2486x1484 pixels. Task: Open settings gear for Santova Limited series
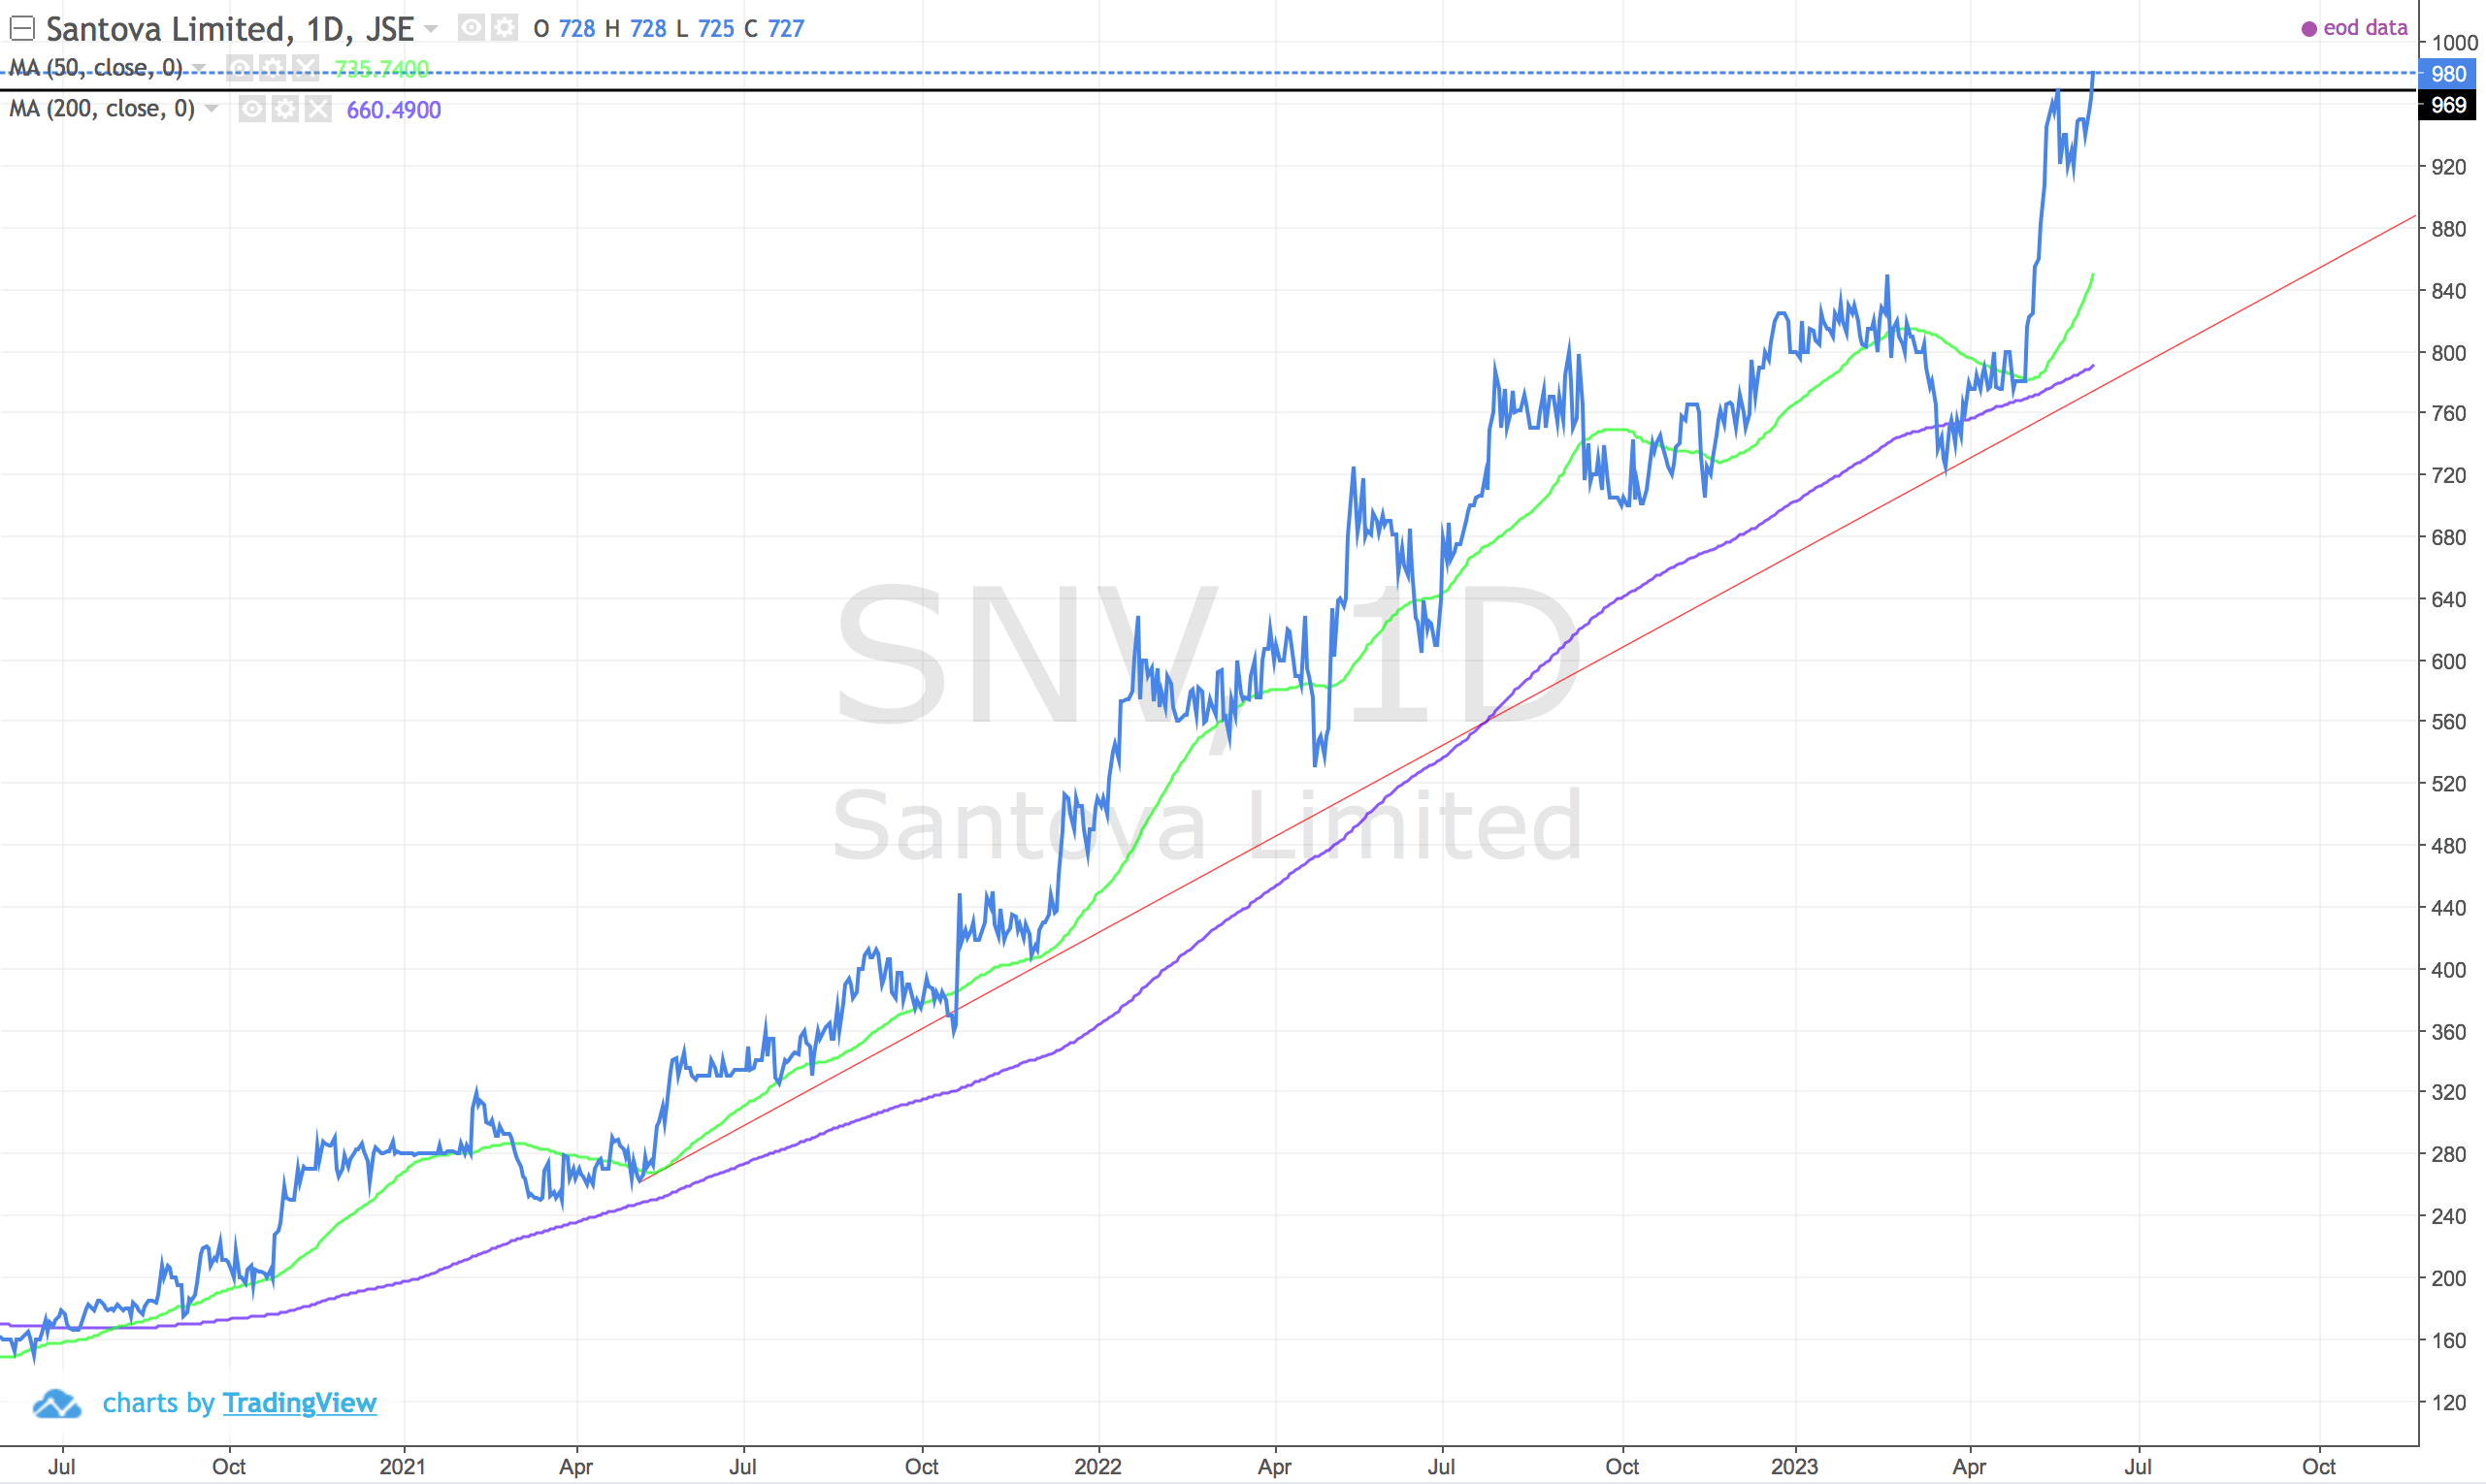click(505, 27)
